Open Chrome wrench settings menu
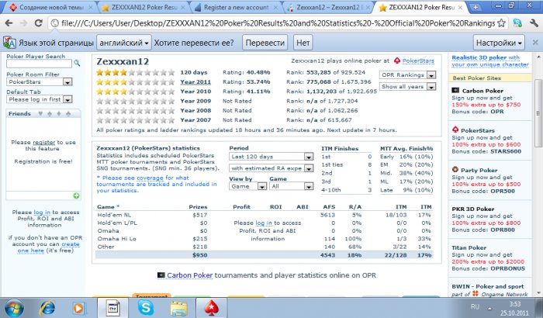The width and height of the screenshot is (543, 318). pos(534,23)
